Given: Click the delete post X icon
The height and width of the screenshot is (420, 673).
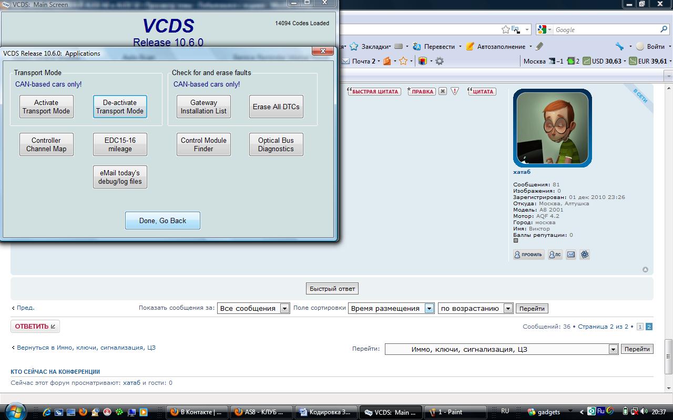Looking at the screenshot, I should tap(443, 91).
